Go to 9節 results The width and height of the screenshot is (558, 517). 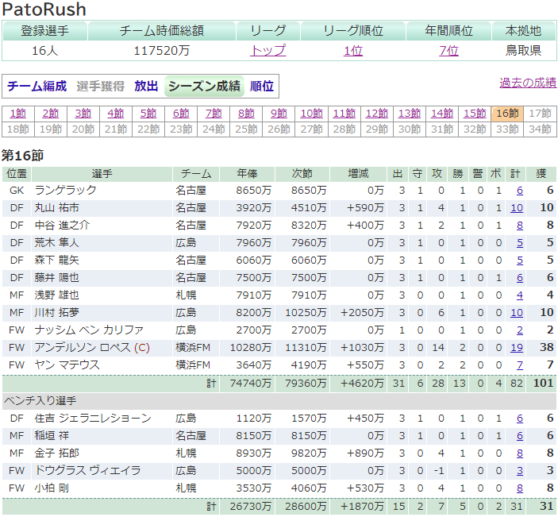[x=279, y=114]
